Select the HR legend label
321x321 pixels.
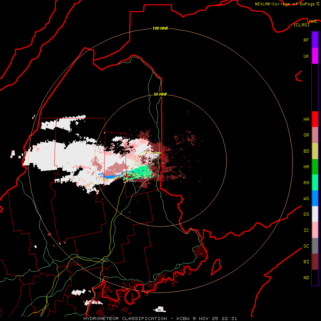click(x=306, y=167)
